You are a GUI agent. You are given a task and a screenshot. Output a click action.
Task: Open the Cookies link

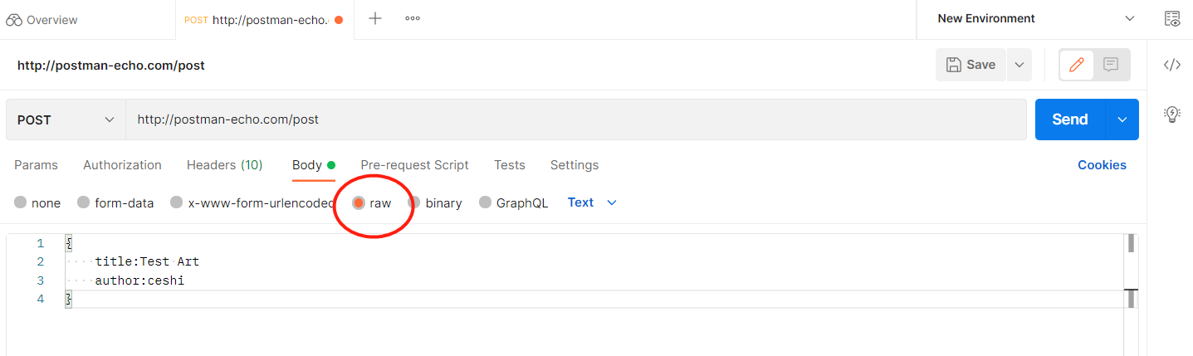[x=1102, y=165]
